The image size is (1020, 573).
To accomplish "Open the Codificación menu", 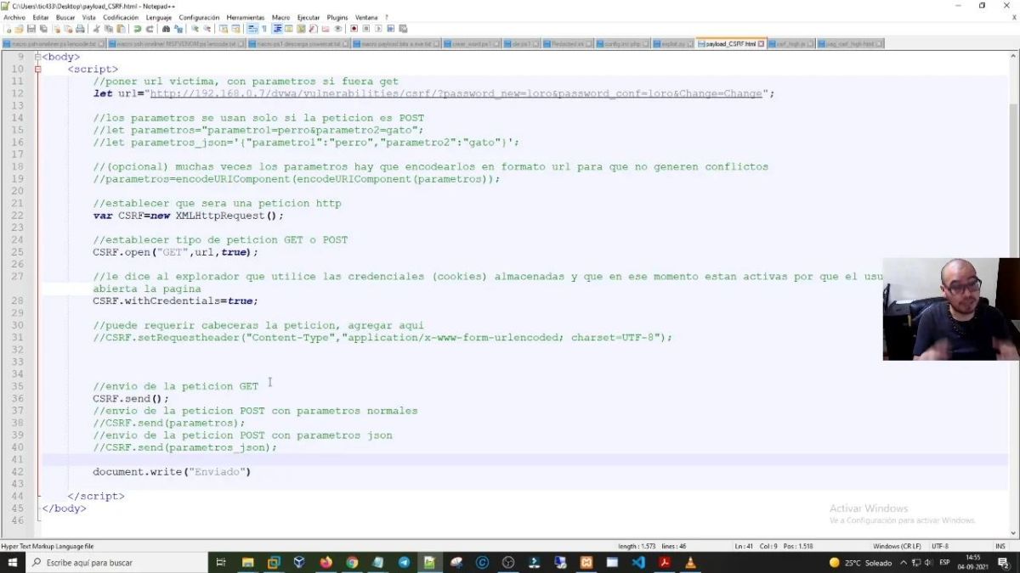I will tap(121, 17).
